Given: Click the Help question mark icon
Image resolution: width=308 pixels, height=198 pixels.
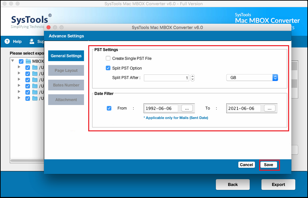Looking at the screenshot, I should (7, 41).
